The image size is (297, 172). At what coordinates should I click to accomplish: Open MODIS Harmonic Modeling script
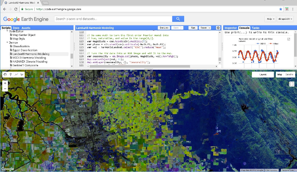[29, 58]
